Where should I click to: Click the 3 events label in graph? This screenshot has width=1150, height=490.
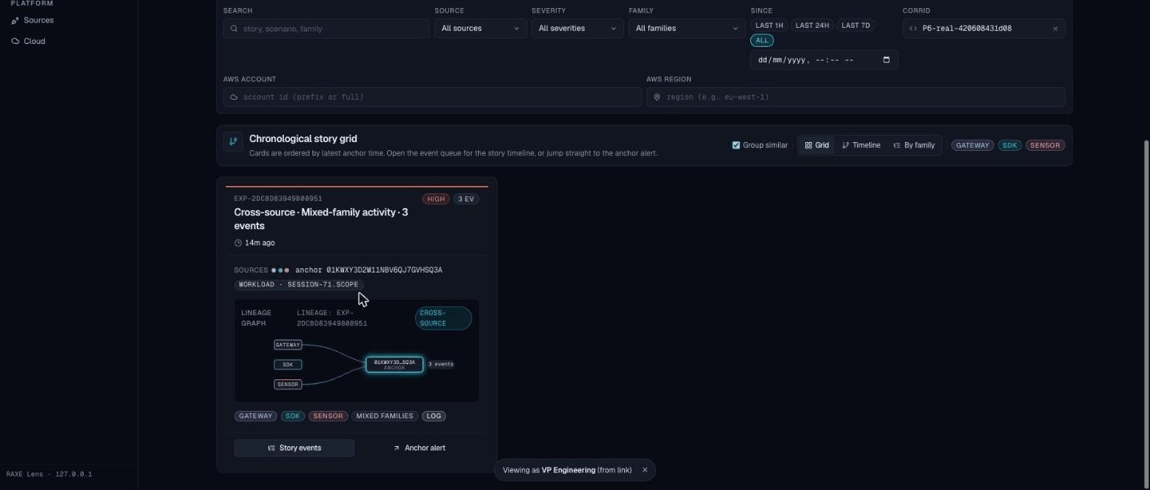[441, 364]
